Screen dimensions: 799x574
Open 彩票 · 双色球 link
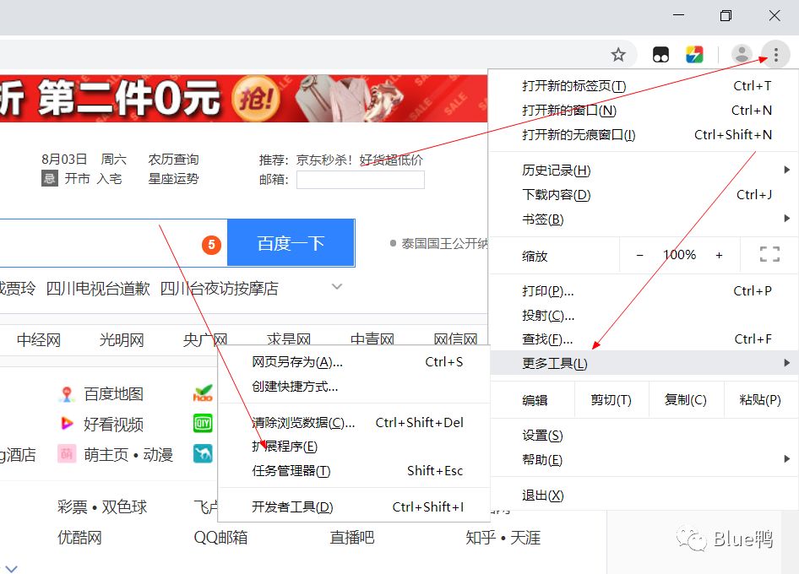click(102, 506)
